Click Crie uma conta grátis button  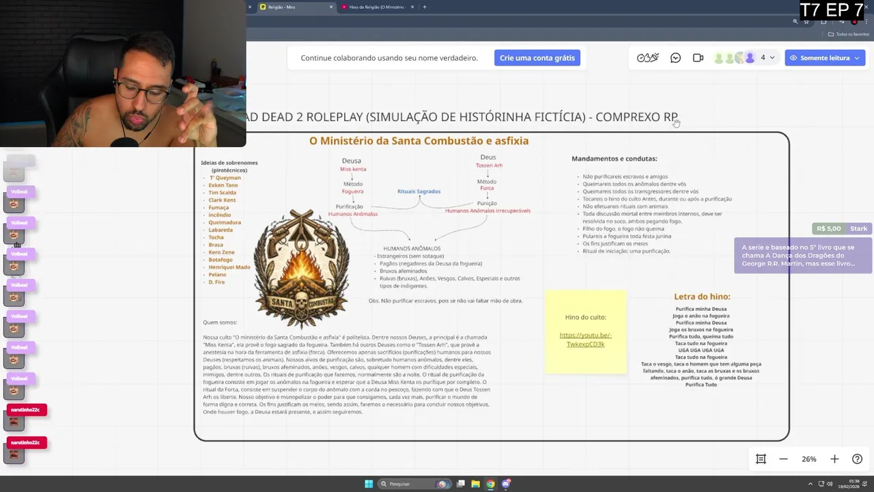[537, 58]
